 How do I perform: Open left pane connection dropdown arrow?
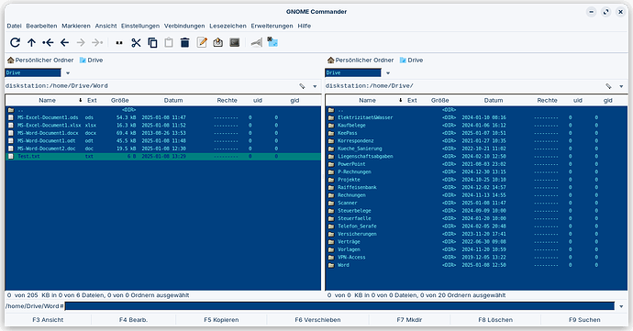[x=68, y=73]
